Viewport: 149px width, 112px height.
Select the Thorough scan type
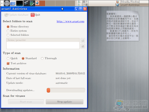[x=42, y=58]
